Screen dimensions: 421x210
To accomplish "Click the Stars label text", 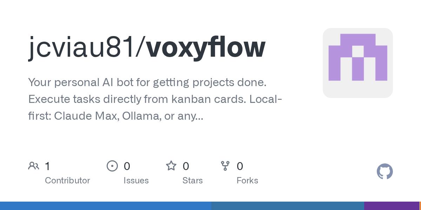I will [x=192, y=181].
